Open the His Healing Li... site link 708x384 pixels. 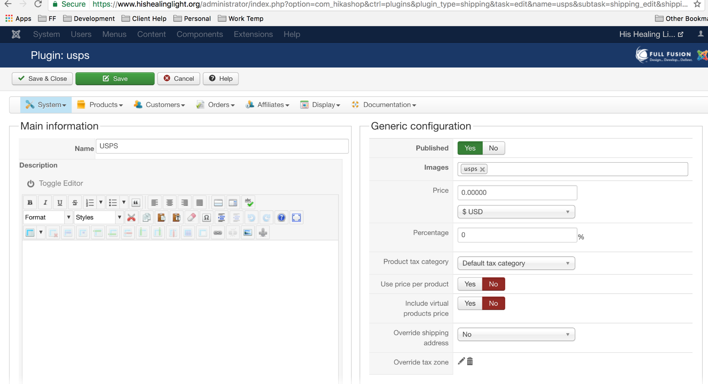(x=652, y=34)
